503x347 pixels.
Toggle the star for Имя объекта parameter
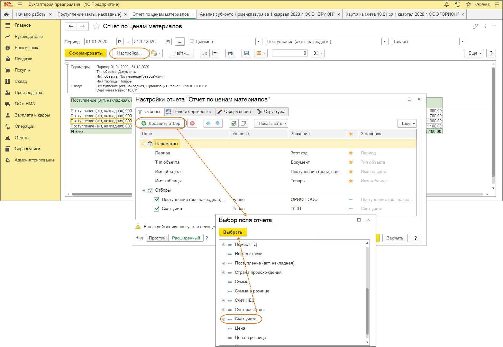[x=351, y=172]
